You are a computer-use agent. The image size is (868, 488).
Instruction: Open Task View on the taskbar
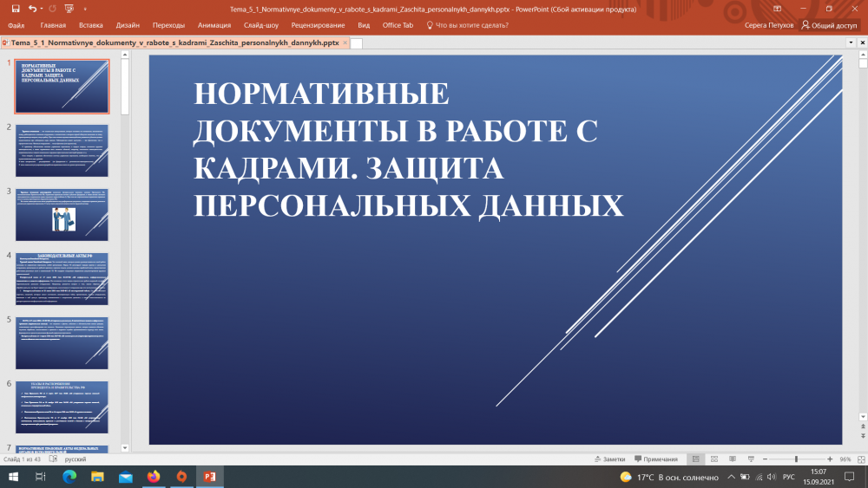[x=41, y=477]
